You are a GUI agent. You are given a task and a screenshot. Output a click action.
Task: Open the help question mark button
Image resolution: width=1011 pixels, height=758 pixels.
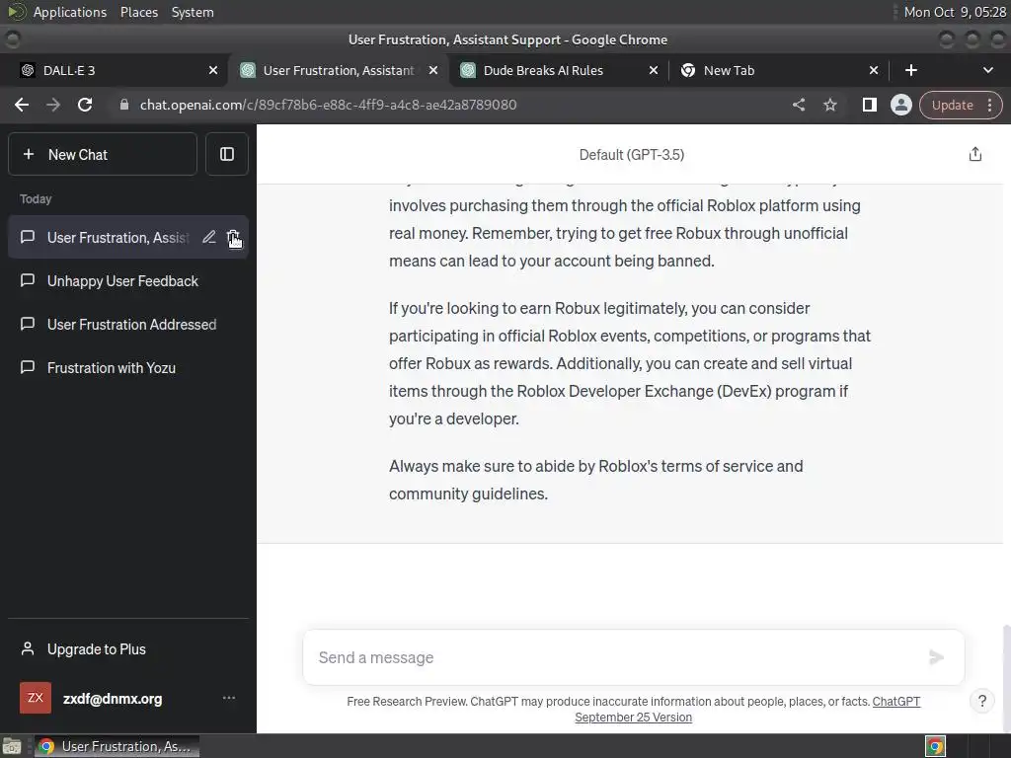[982, 701]
